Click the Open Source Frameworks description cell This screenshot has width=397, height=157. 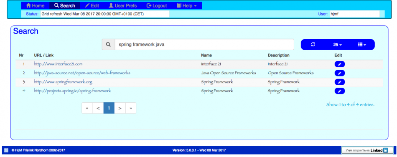point(291,73)
